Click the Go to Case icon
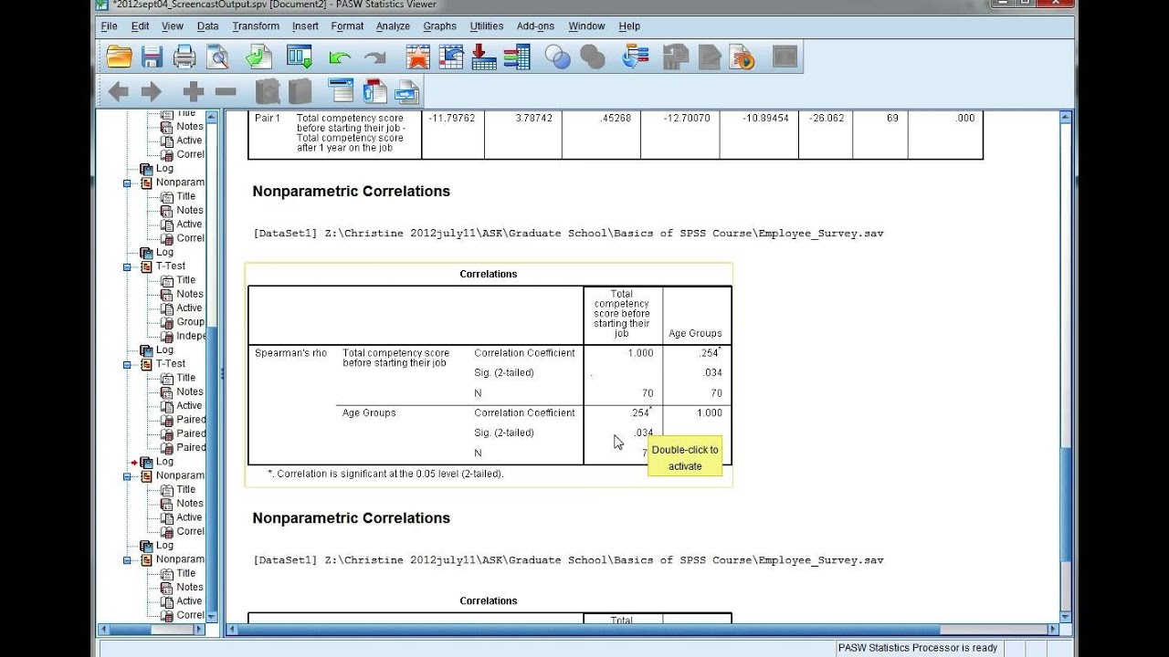The image size is (1169, 657). [x=451, y=58]
